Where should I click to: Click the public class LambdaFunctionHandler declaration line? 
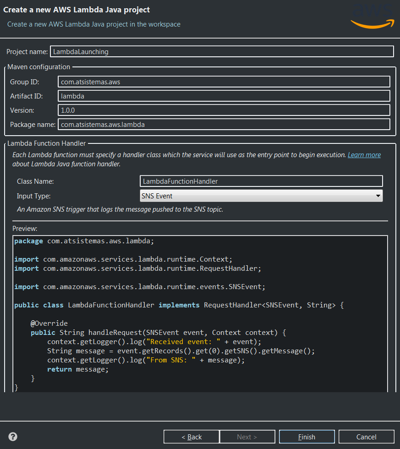(179, 305)
